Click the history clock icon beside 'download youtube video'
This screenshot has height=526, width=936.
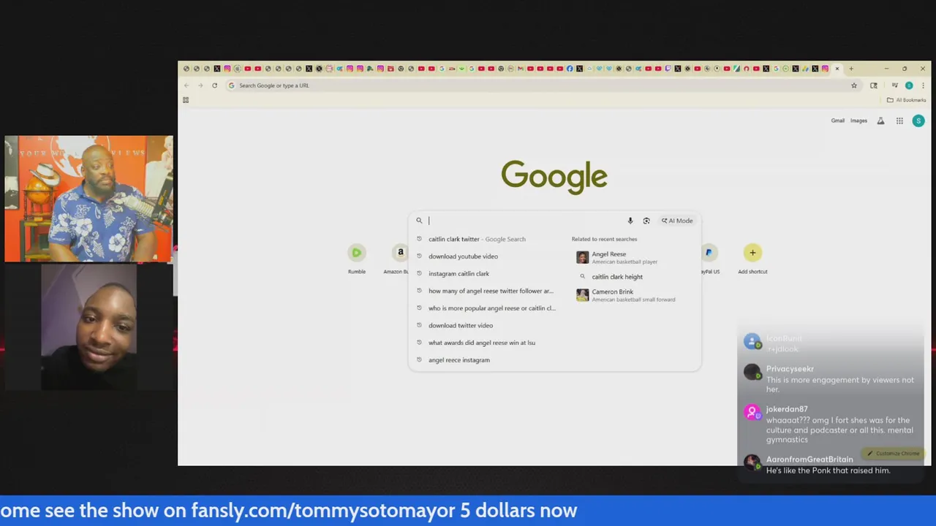pyautogui.click(x=419, y=256)
